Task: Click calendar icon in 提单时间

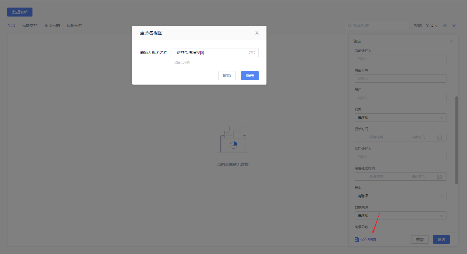Action: tap(439, 138)
